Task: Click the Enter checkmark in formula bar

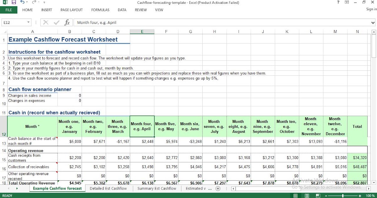Action: coord(57,22)
